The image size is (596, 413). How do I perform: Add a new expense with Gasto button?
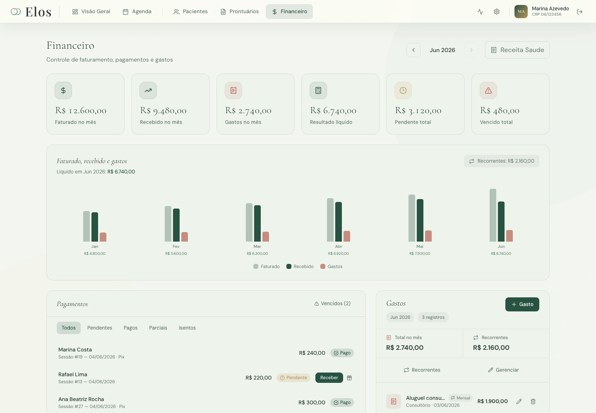coord(522,304)
